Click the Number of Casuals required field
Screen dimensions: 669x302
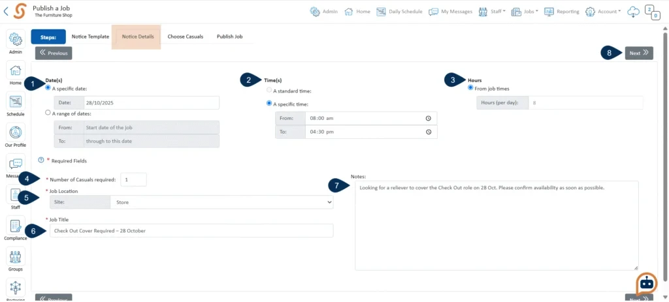[133, 180]
